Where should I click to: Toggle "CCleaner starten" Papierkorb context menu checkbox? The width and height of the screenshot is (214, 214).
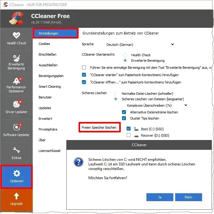84,75
